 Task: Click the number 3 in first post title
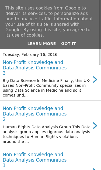point(4,73)
